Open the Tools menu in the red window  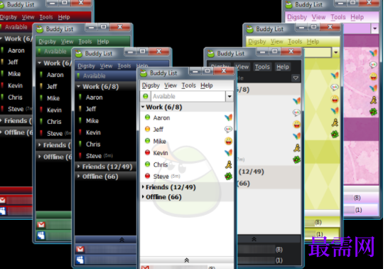[x=46, y=17]
